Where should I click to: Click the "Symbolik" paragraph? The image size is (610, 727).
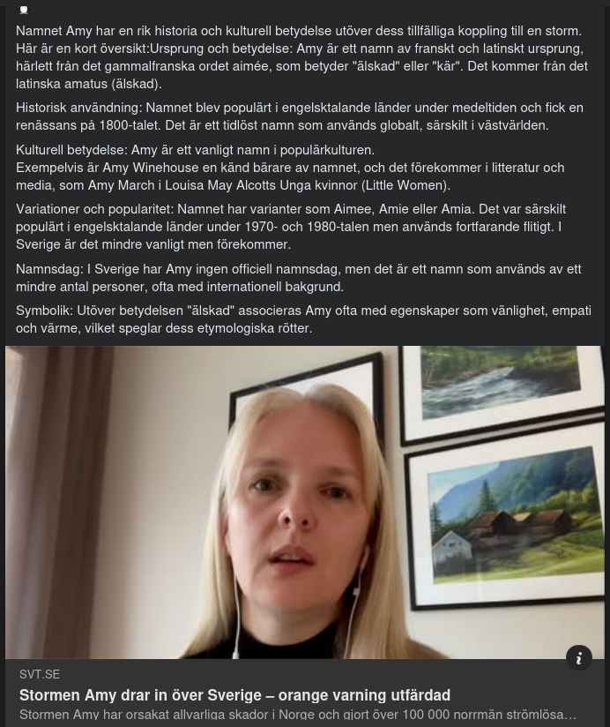pyautogui.click(x=303, y=319)
